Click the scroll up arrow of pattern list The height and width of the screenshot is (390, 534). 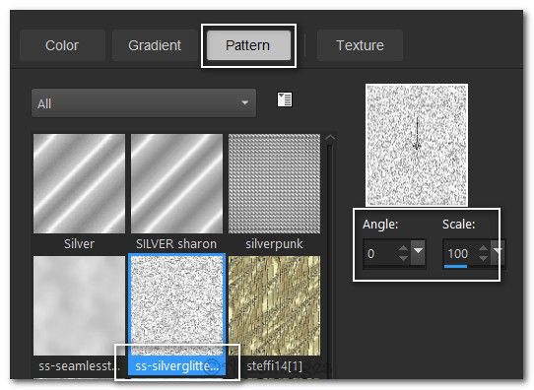pos(330,138)
